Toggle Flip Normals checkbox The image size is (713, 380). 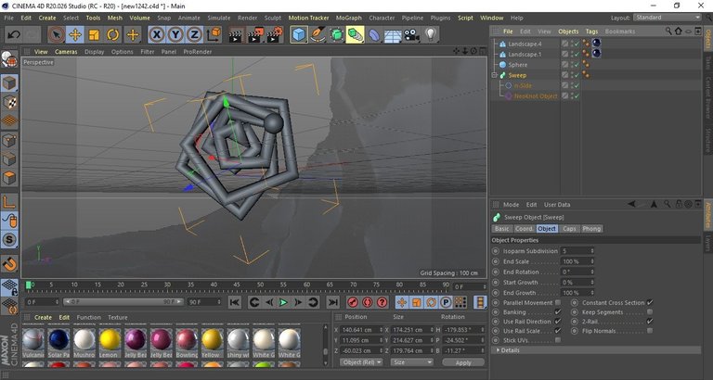coord(650,331)
